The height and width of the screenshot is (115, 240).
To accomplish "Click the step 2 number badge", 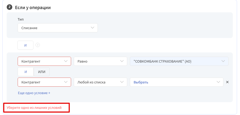I will (x=9, y=7).
